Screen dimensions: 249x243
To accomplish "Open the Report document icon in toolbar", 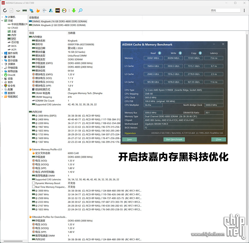I will click(11, 10).
